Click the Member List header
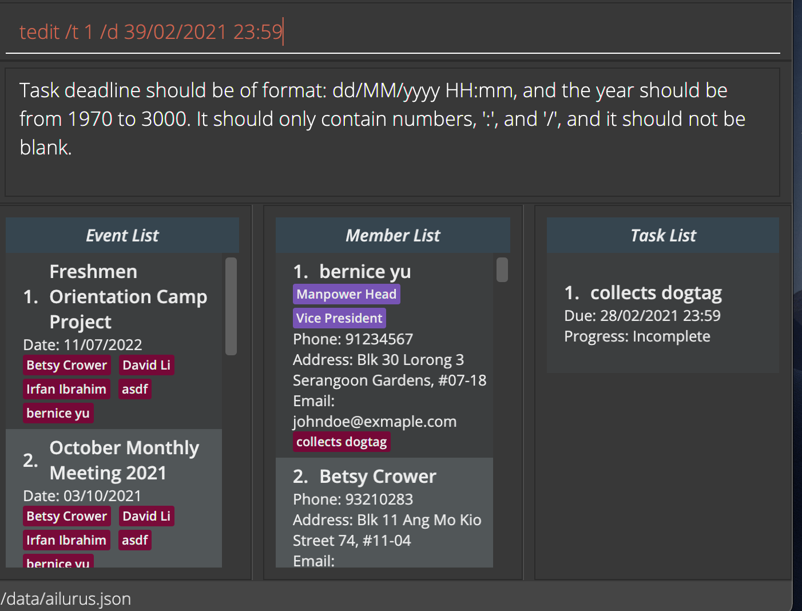Viewport: 802px width, 611px height. [393, 235]
